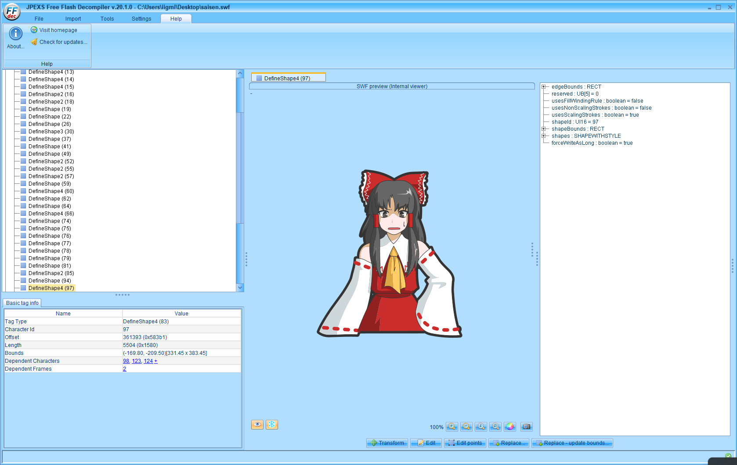Click the camera snapshot icon
737x465 pixels.
(x=527, y=426)
